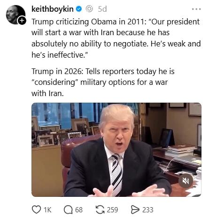The height and width of the screenshot is (217, 209).
Task: Click the swirl icon beside the timestamp
Action: click(x=89, y=9)
